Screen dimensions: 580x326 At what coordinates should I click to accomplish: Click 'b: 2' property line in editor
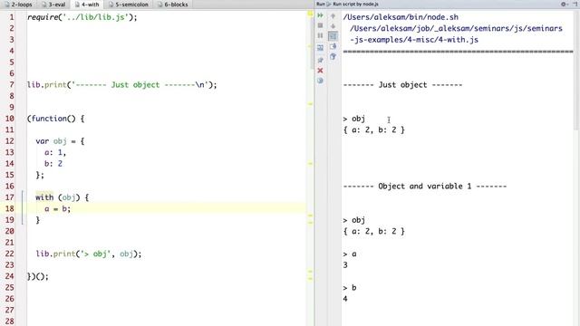pos(53,164)
